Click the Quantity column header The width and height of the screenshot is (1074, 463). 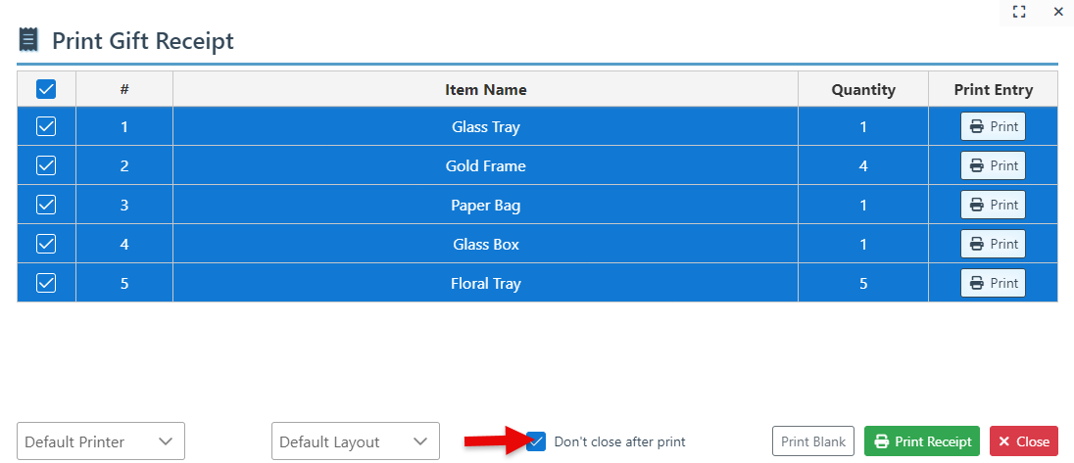pos(863,89)
